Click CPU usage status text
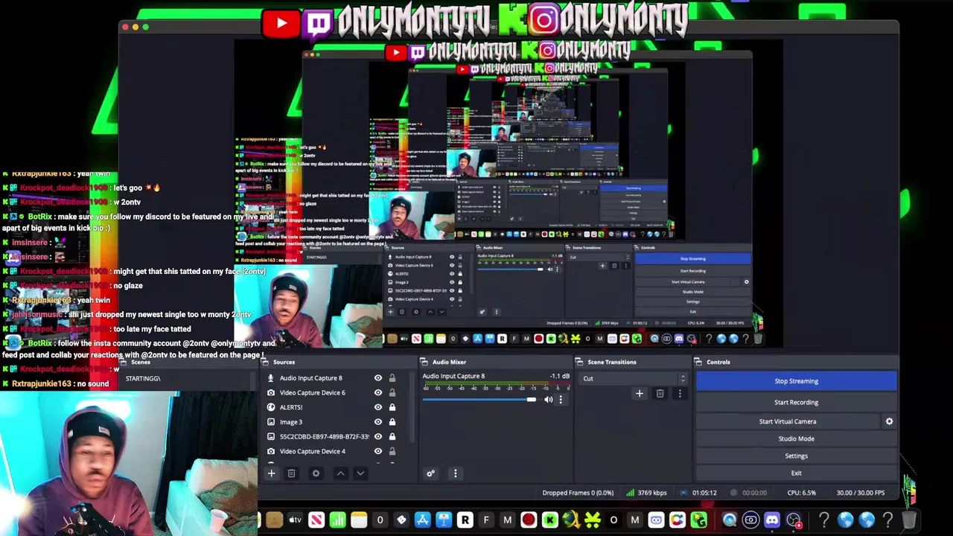Viewport: 953px width, 536px height. [x=801, y=493]
